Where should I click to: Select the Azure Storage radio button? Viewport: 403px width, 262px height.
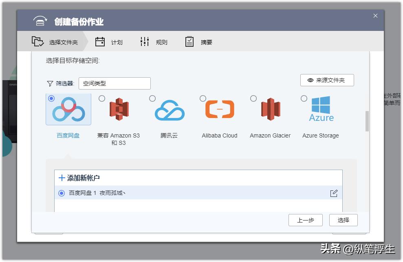(x=304, y=98)
